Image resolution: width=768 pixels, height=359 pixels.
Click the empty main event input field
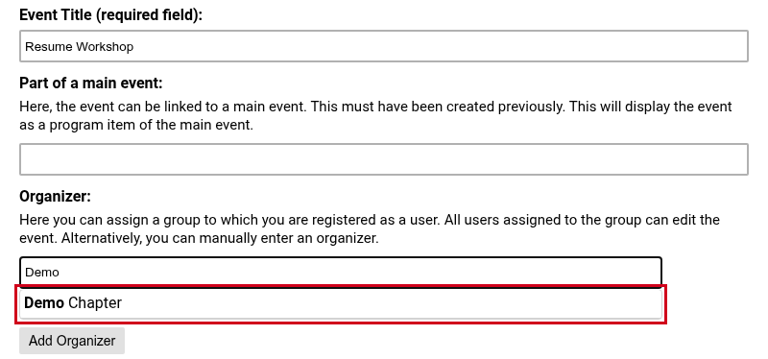383,159
